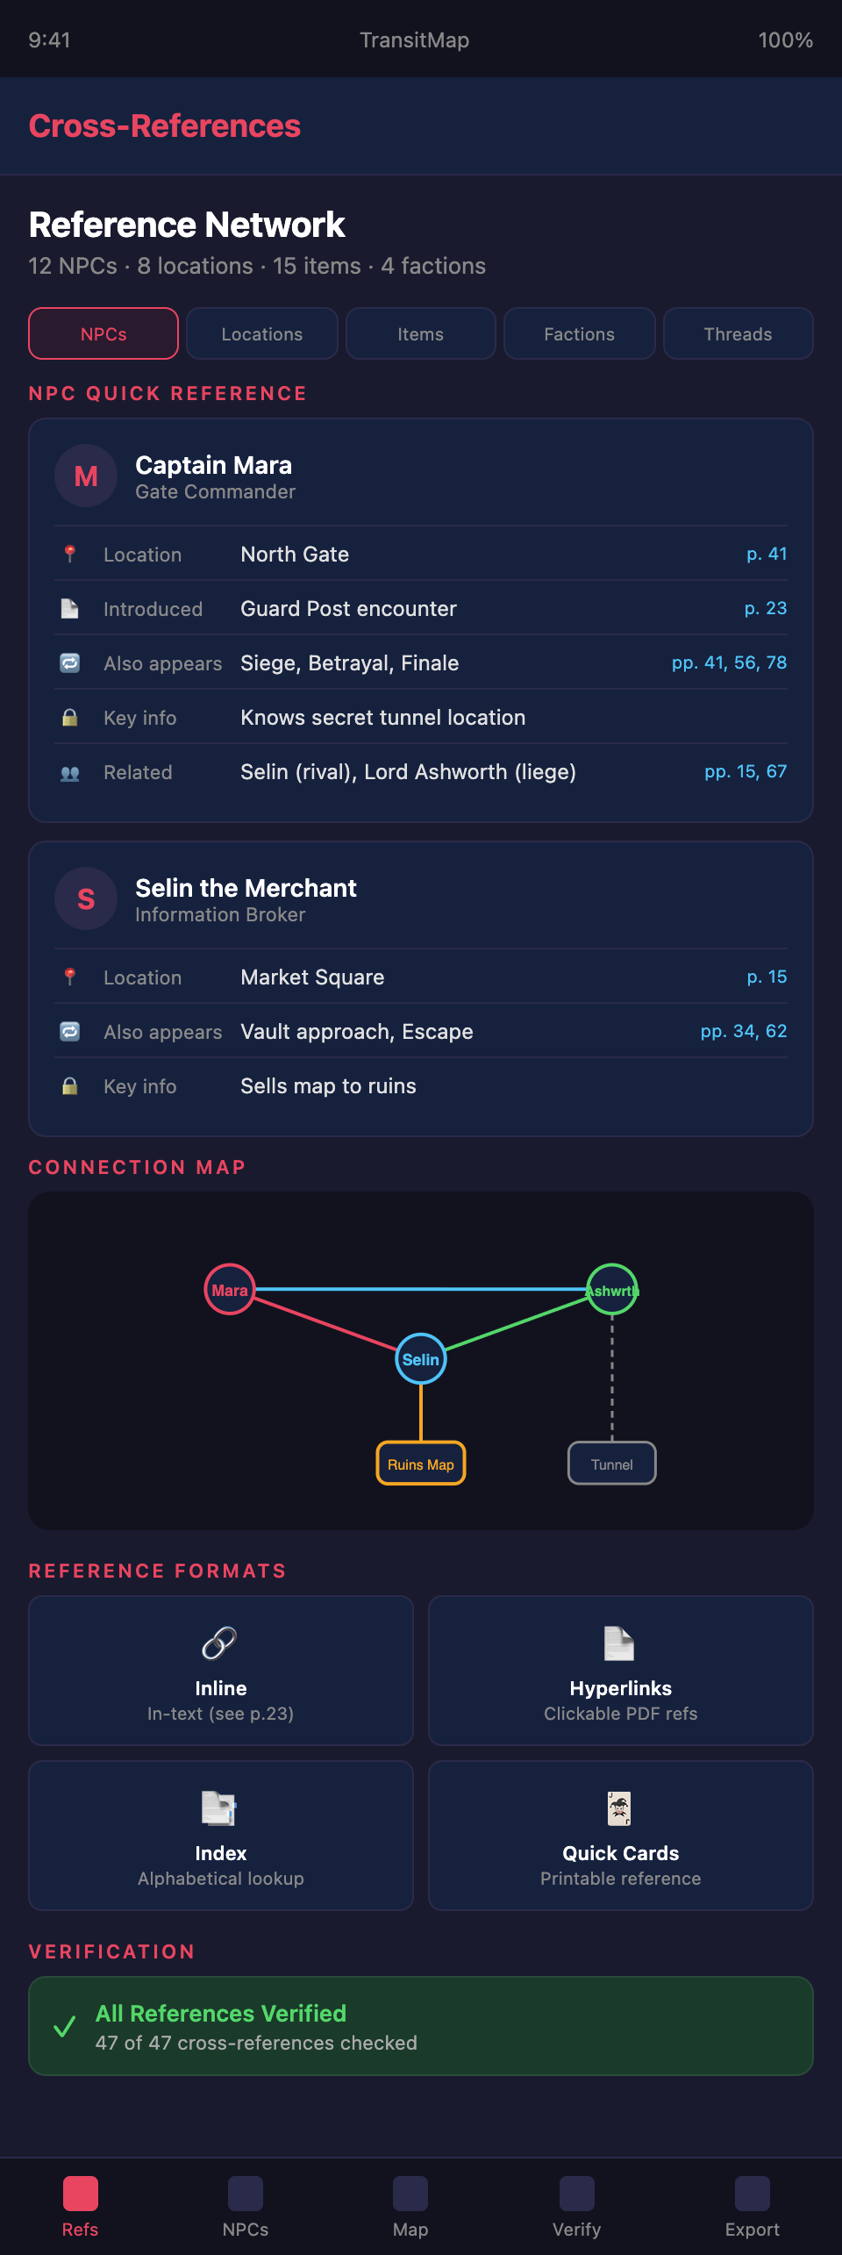Select the Quick Cards joker icon
Screen dimensions: 842x2255
[x=620, y=1808]
